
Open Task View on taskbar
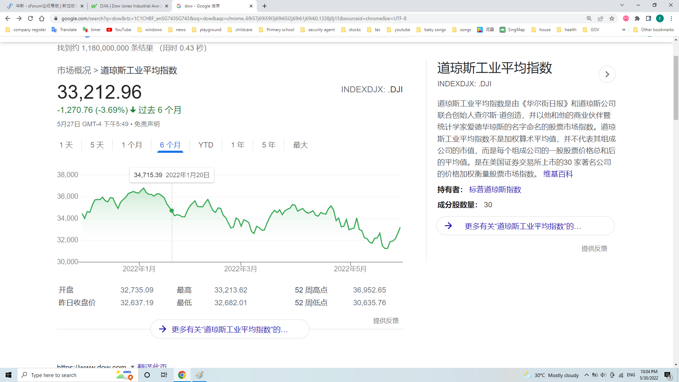pyautogui.click(x=164, y=375)
